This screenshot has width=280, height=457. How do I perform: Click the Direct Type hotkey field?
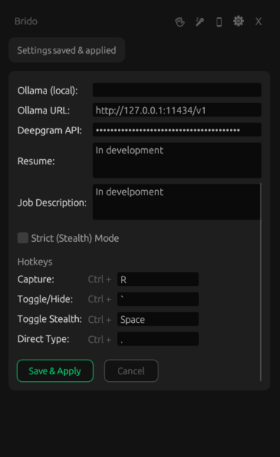158,338
